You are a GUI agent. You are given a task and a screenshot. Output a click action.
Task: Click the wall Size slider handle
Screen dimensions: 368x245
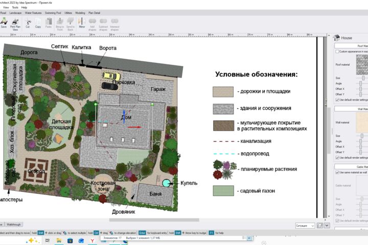click(362, 136)
